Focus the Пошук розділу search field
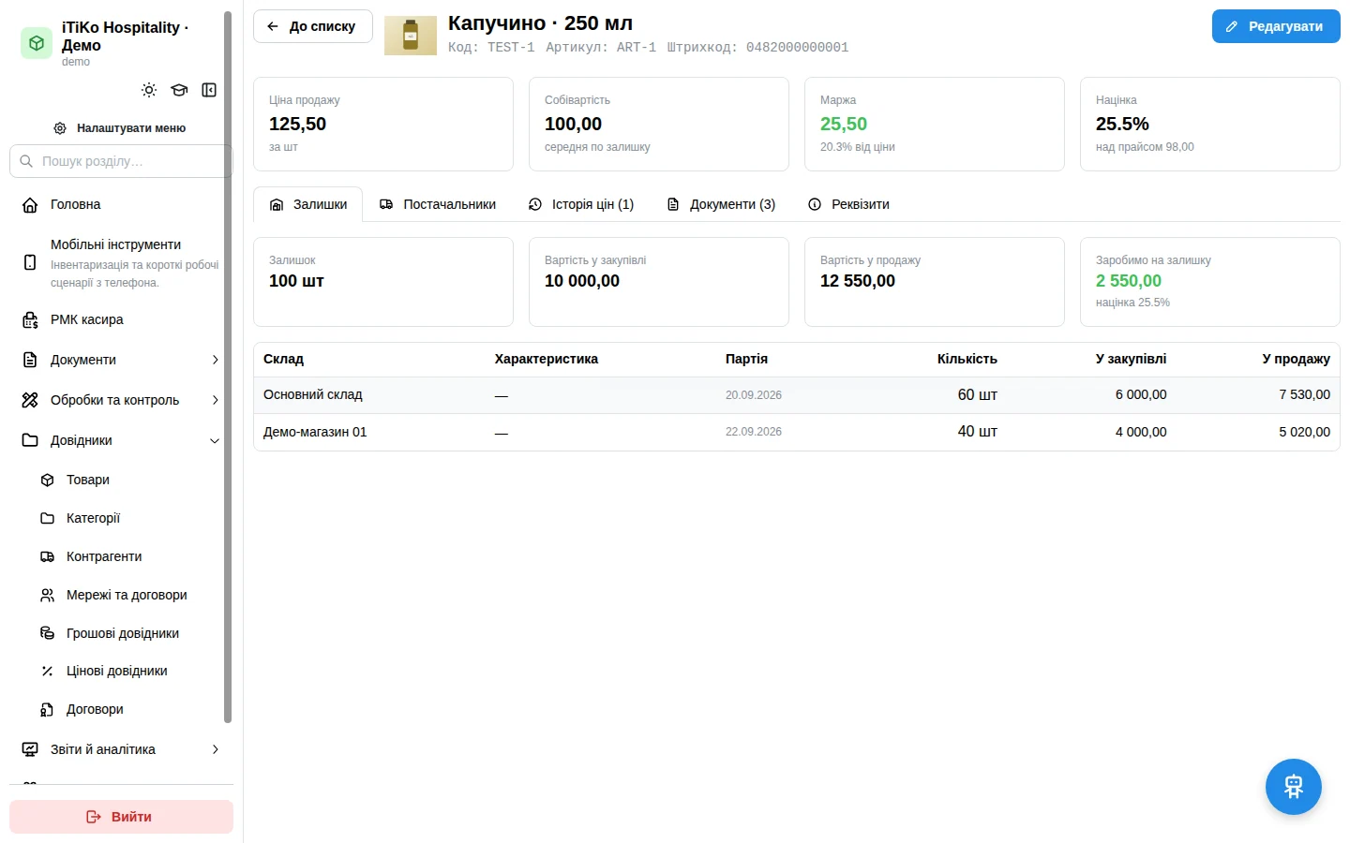This screenshot has width=1350, height=843. point(121,161)
